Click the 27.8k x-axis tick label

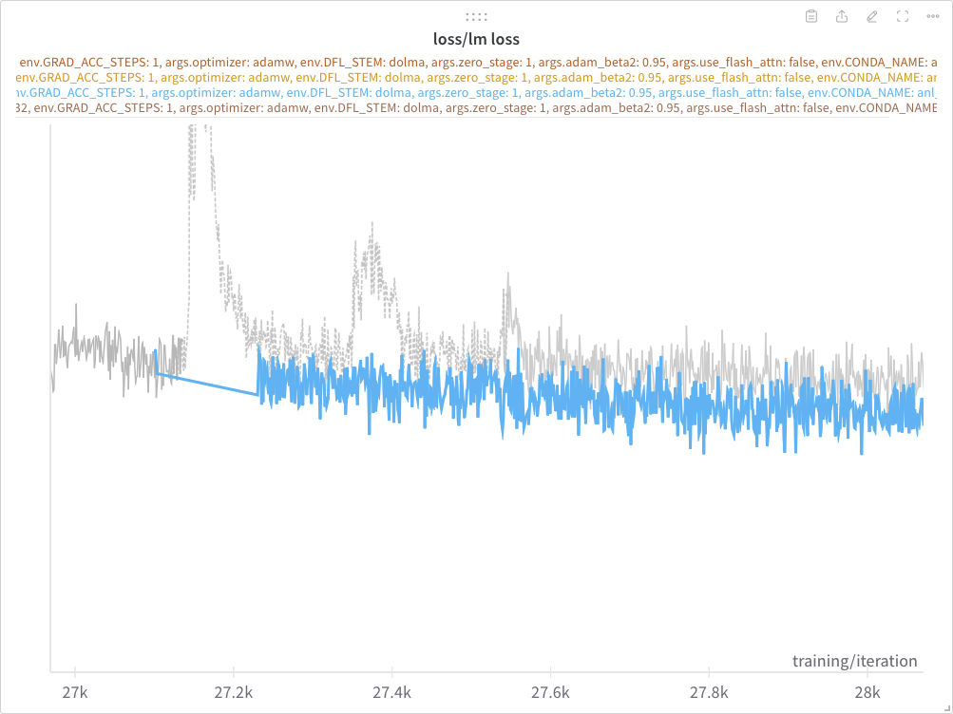click(709, 691)
